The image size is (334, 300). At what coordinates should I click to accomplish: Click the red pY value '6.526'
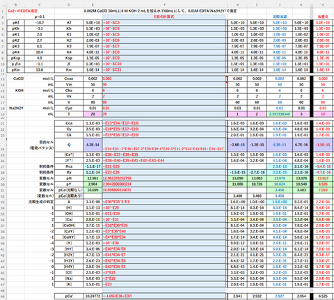[323, 184]
